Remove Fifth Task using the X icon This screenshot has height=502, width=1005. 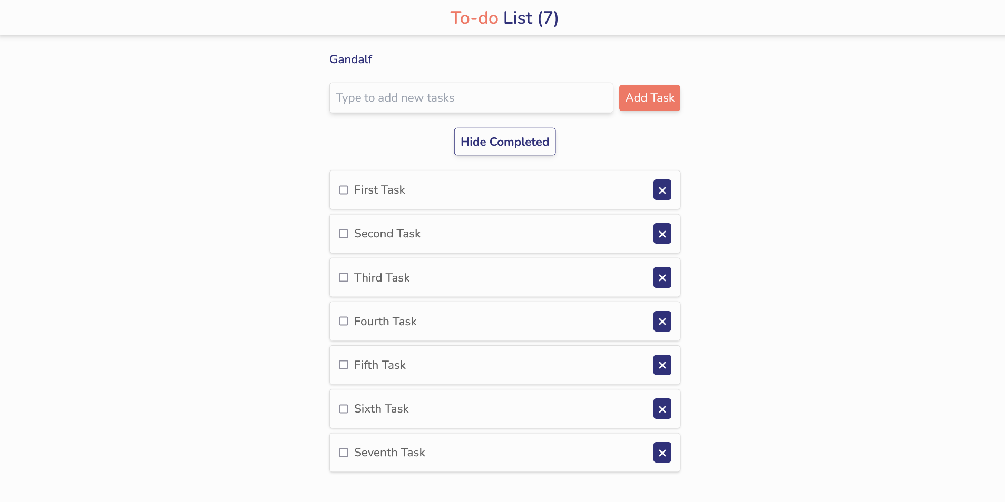tap(662, 365)
